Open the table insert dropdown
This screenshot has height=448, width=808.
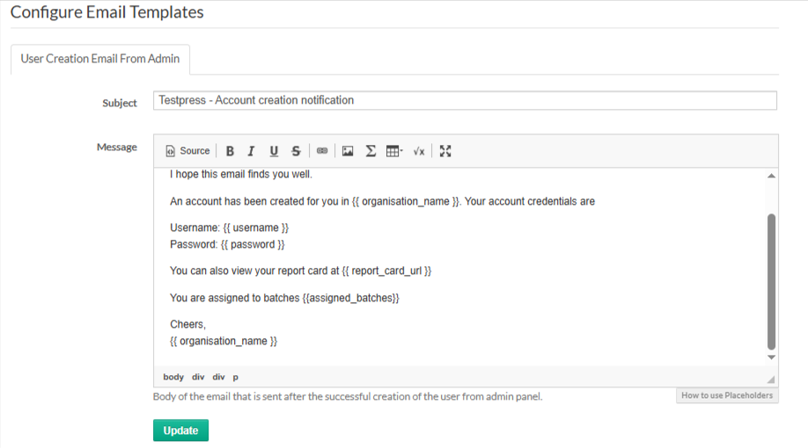(x=394, y=151)
